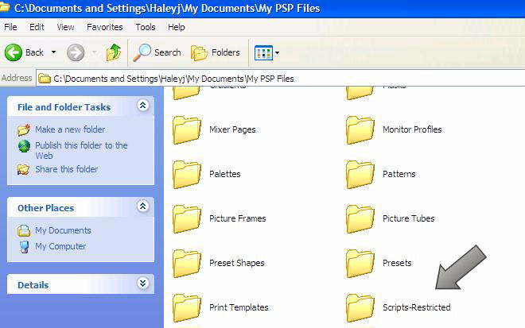Open the Back button history dropdown arrow
Viewport: 525px width, 328px height.
(x=53, y=52)
